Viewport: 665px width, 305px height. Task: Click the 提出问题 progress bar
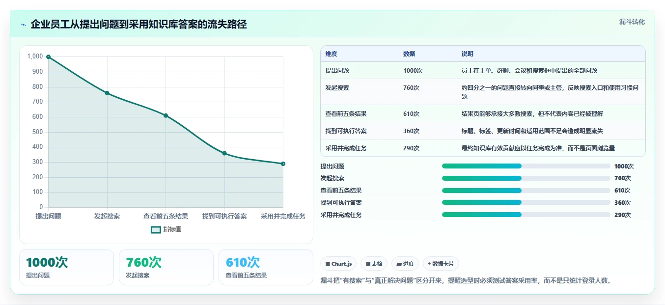[526, 166]
